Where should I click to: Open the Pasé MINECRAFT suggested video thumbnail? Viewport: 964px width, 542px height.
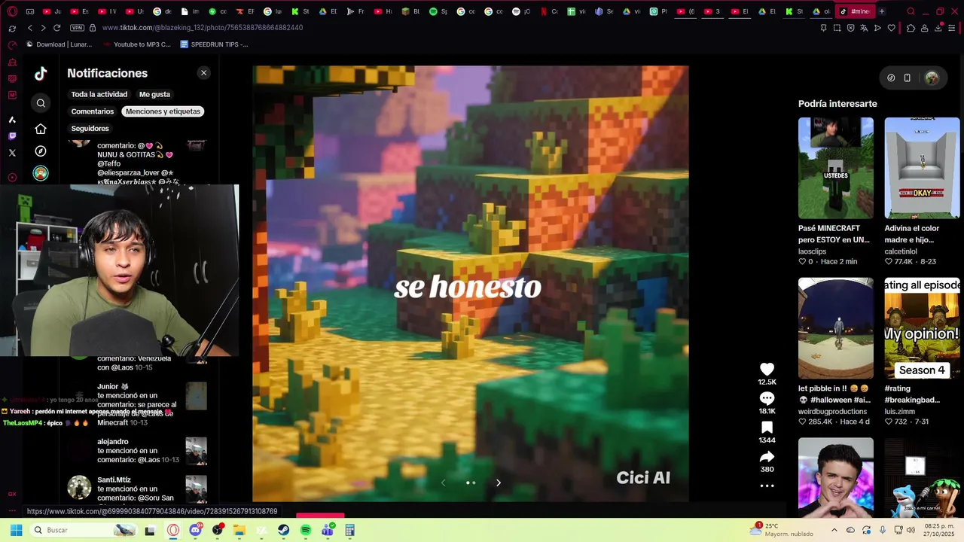point(836,168)
